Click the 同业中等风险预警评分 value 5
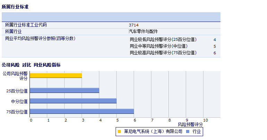This screenshot has width=267, height=140. click(x=215, y=46)
